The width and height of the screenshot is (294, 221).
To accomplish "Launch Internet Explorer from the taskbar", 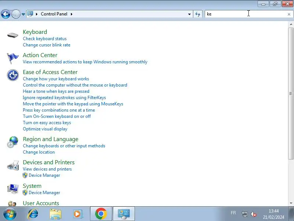I will point(33,214).
